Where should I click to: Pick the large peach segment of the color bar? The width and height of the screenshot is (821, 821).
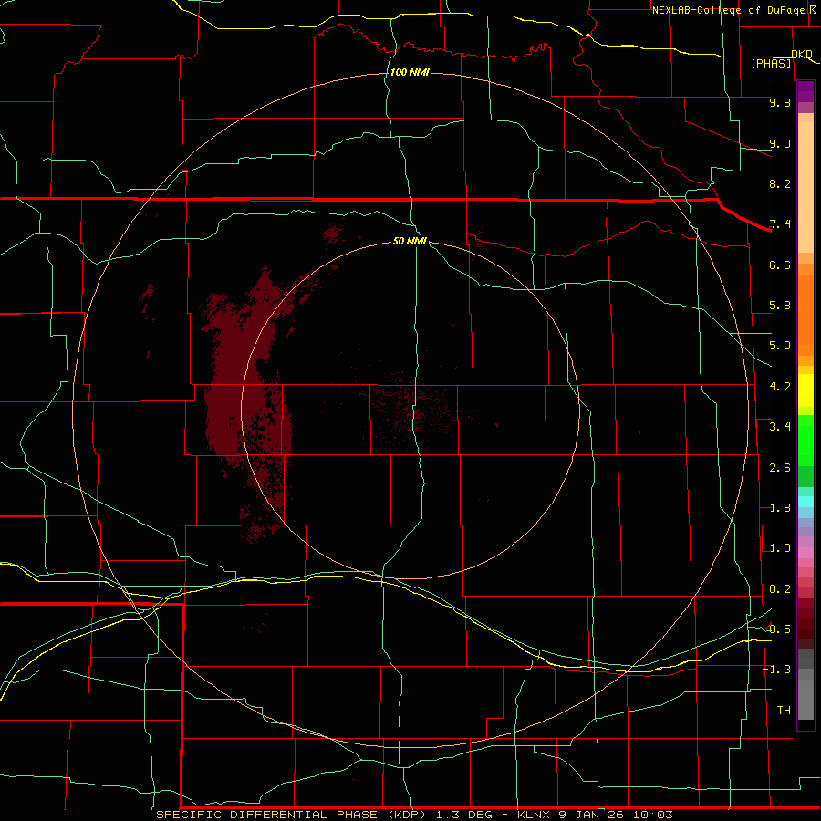coord(805,187)
